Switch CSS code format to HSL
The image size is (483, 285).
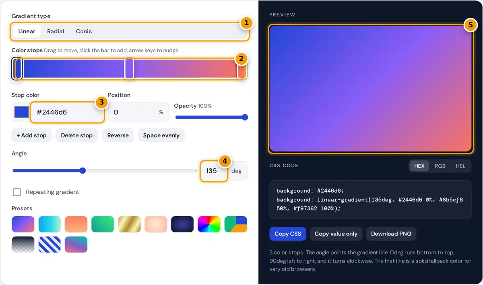[460, 166]
